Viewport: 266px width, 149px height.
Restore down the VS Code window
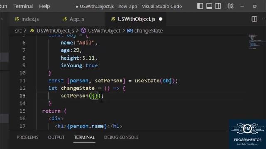(x=255, y=6)
